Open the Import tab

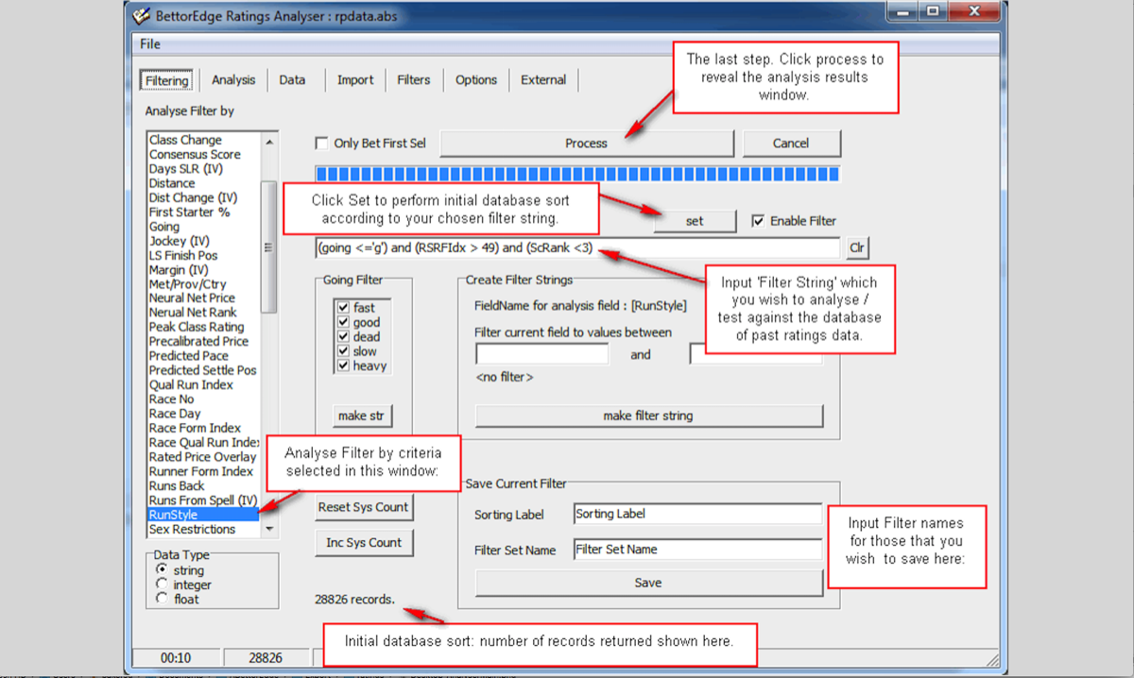355,80
